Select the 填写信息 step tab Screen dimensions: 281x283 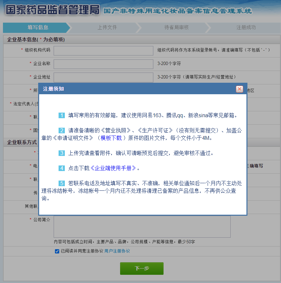tap(33, 28)
